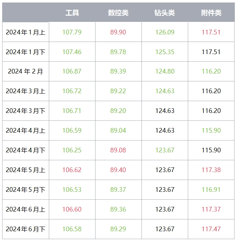
Task: Click the 107.79 cell under 工具
Action: [x=72, y=32]
